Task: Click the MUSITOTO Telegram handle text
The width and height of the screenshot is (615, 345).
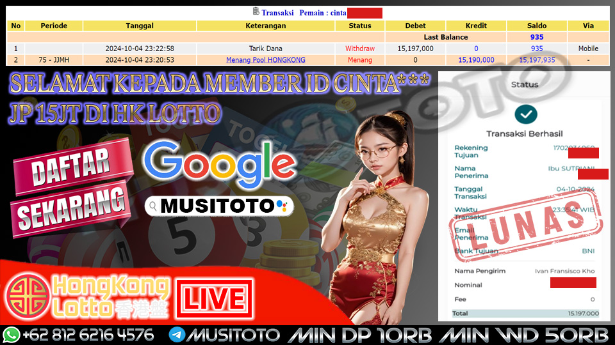Action: (233, 335)
